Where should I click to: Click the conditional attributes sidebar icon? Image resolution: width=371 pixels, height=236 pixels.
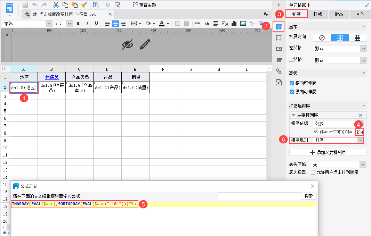coord(279,60)
